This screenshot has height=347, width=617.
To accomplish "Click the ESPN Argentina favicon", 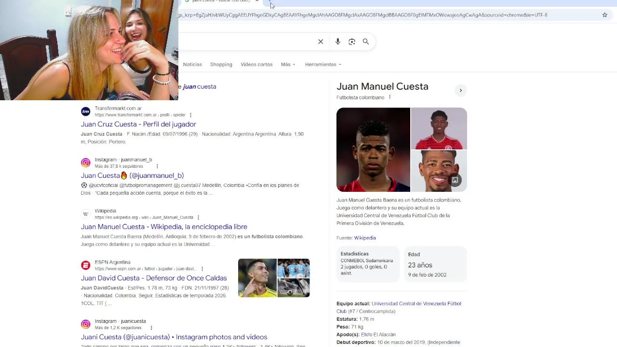I will [85, 265].
